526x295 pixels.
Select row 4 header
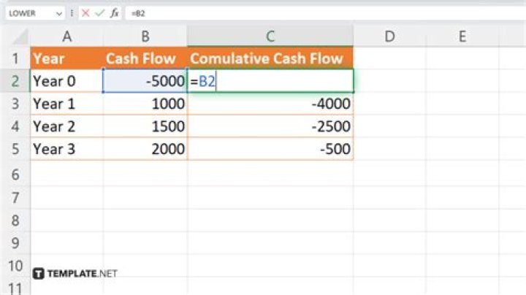point(15,126)
